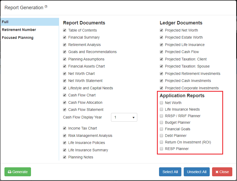Tick the Debt Planner checkbox
Viewport: 237px width, 181px height.
pyautogui.click(x=161, y=136)
